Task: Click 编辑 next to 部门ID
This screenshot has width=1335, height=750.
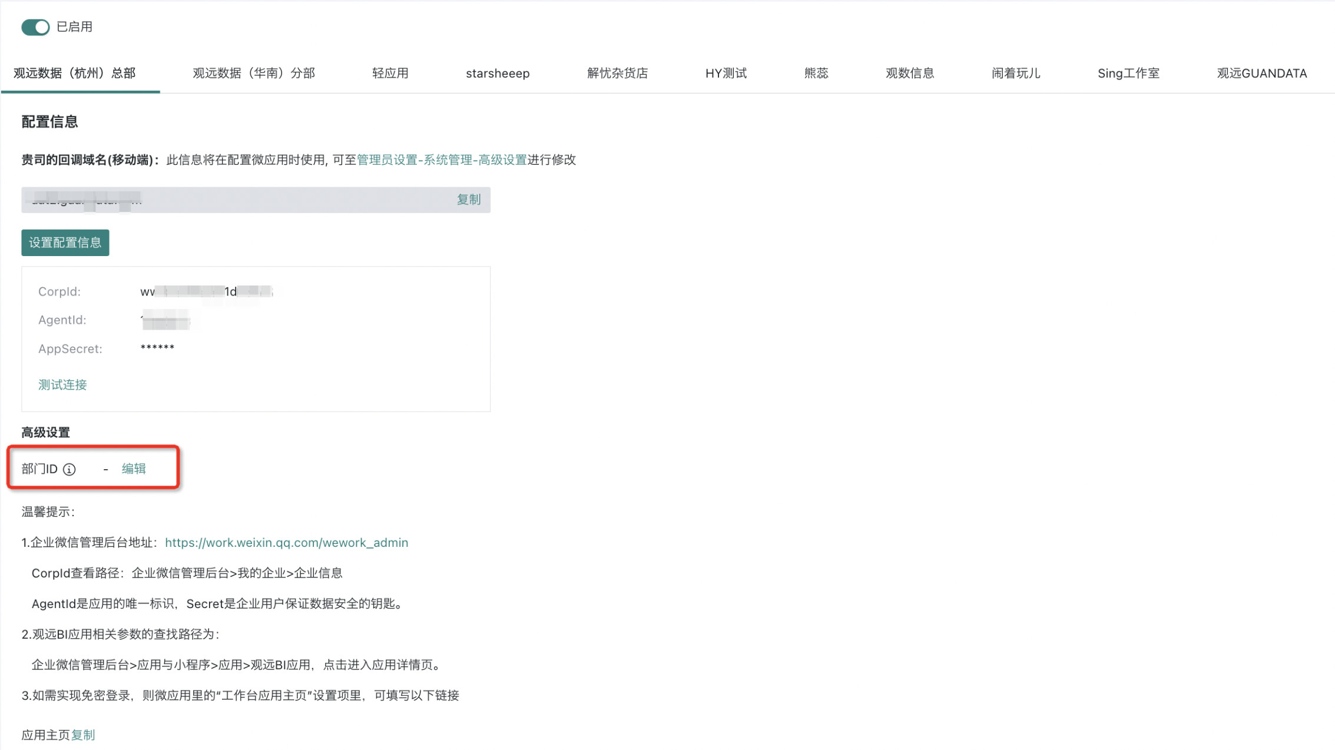Action: click(134, 469)
